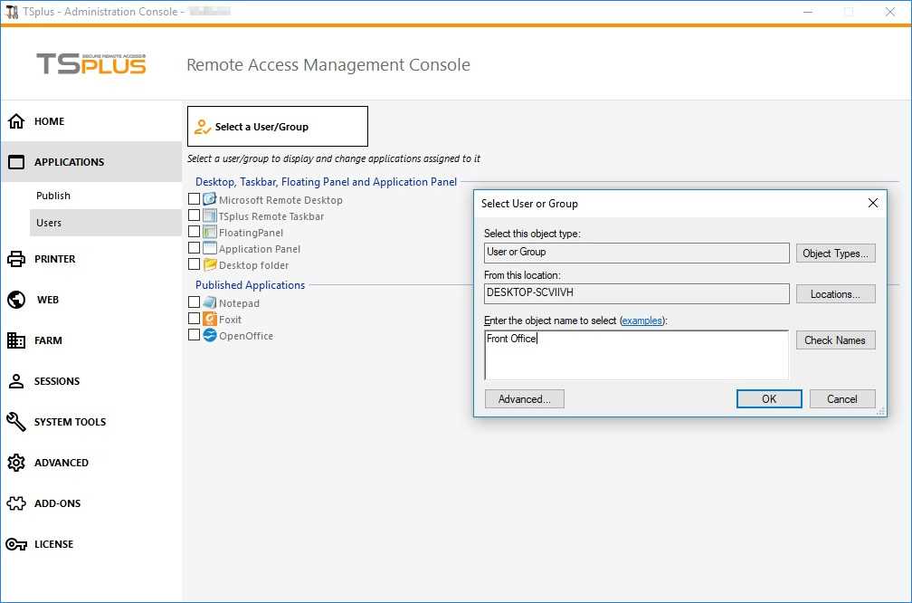
Task: Select the Users submenu item
Action: (49, 223)
